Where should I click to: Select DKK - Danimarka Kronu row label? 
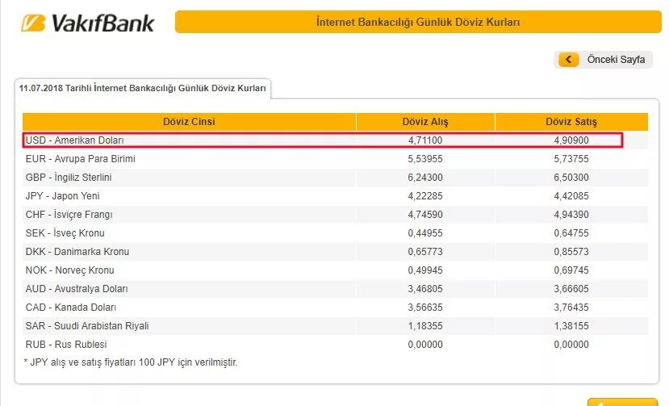coord(77,252)
